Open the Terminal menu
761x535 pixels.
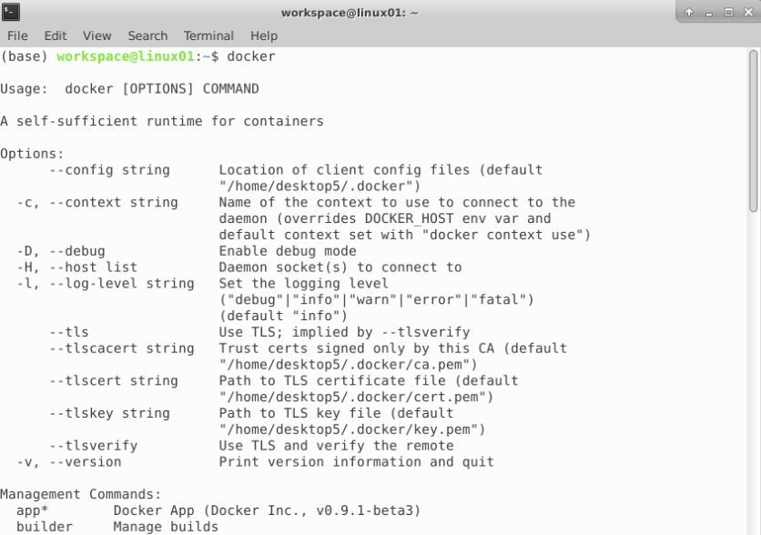[208, 35]
